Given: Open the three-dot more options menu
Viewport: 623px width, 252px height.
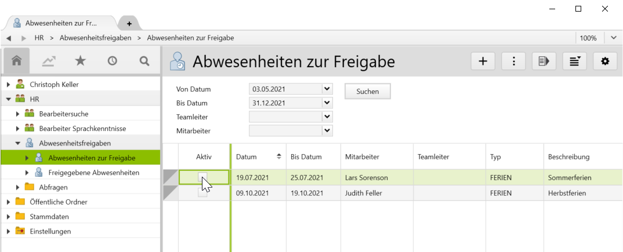Looking at the screenshot, I should point(513,61).
